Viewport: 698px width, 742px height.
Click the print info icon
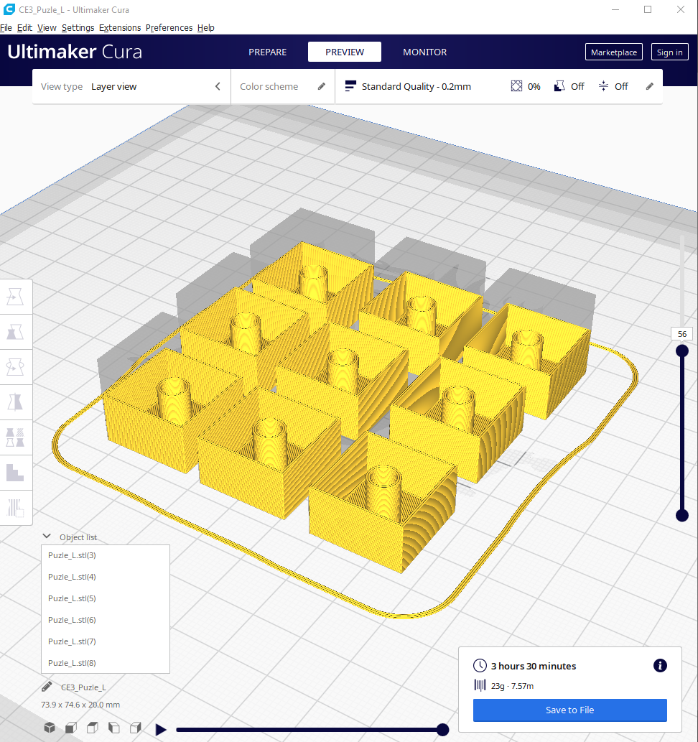coord(660,665)
